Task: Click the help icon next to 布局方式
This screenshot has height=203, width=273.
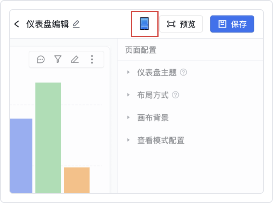Action: click(x=176, y=95)
